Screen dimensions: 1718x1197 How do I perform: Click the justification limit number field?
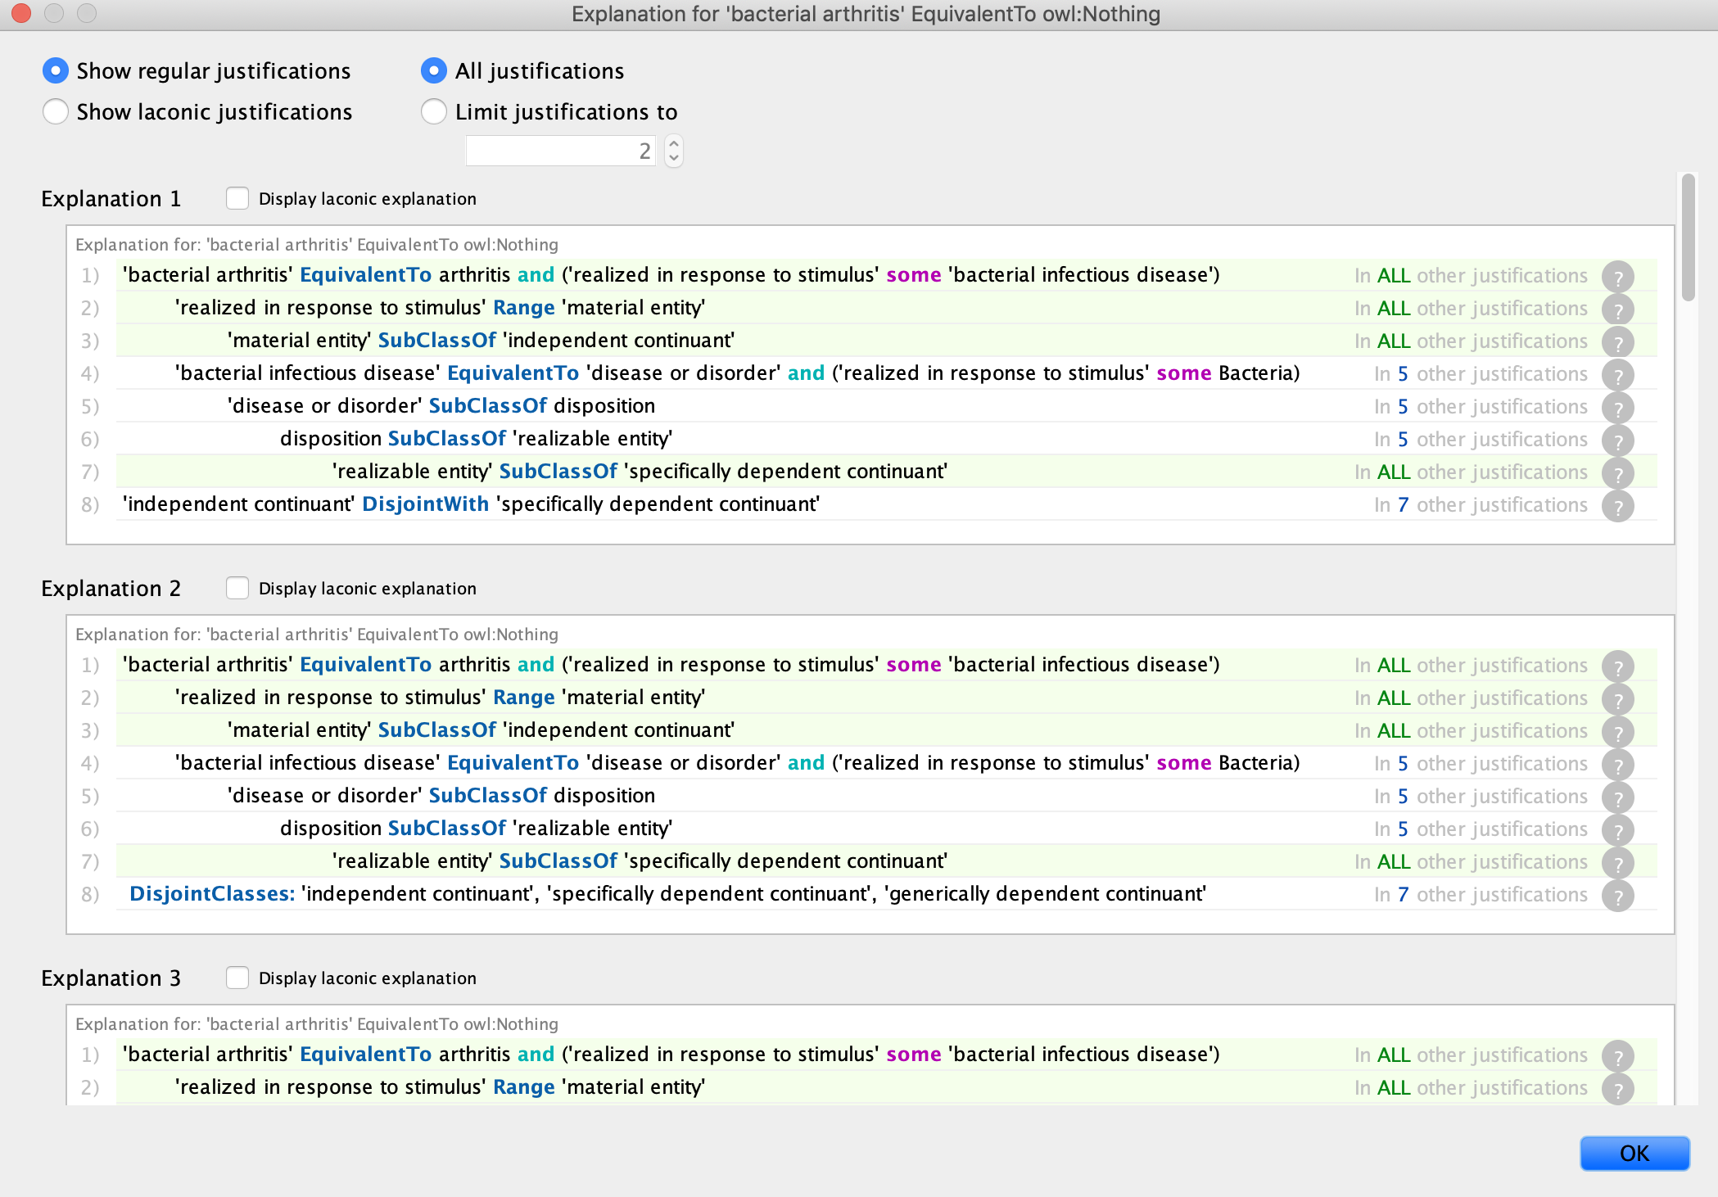coord(560,150)
